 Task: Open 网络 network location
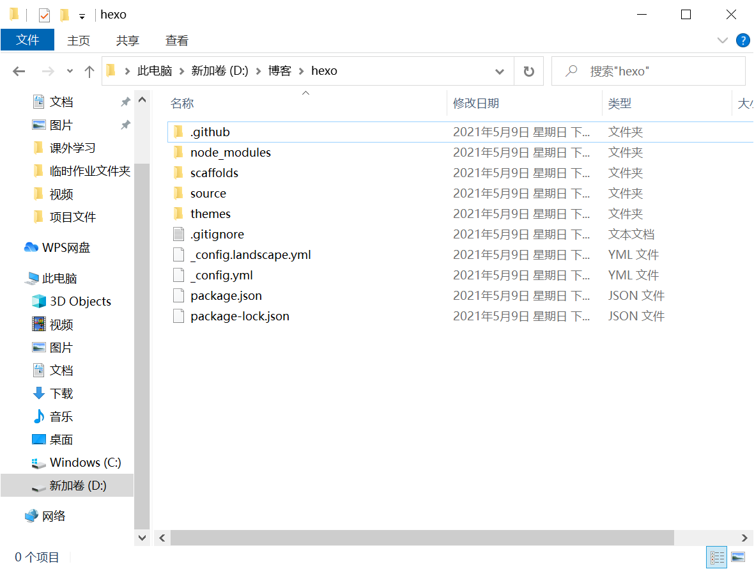54,516
